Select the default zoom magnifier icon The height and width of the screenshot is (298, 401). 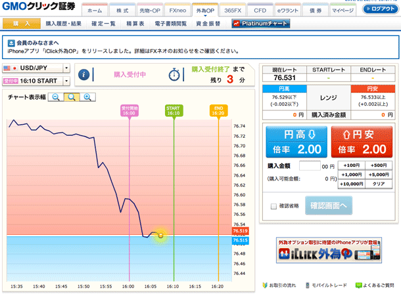pos(72,97)
